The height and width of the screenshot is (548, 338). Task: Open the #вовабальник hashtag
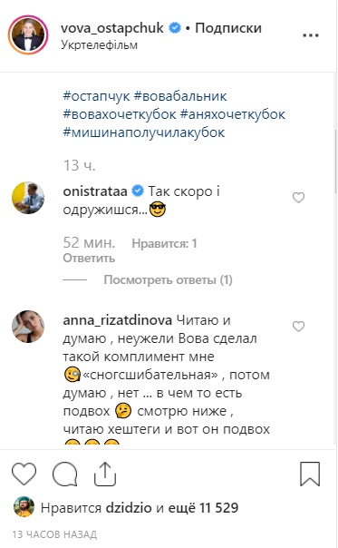[x=180, y=96]
